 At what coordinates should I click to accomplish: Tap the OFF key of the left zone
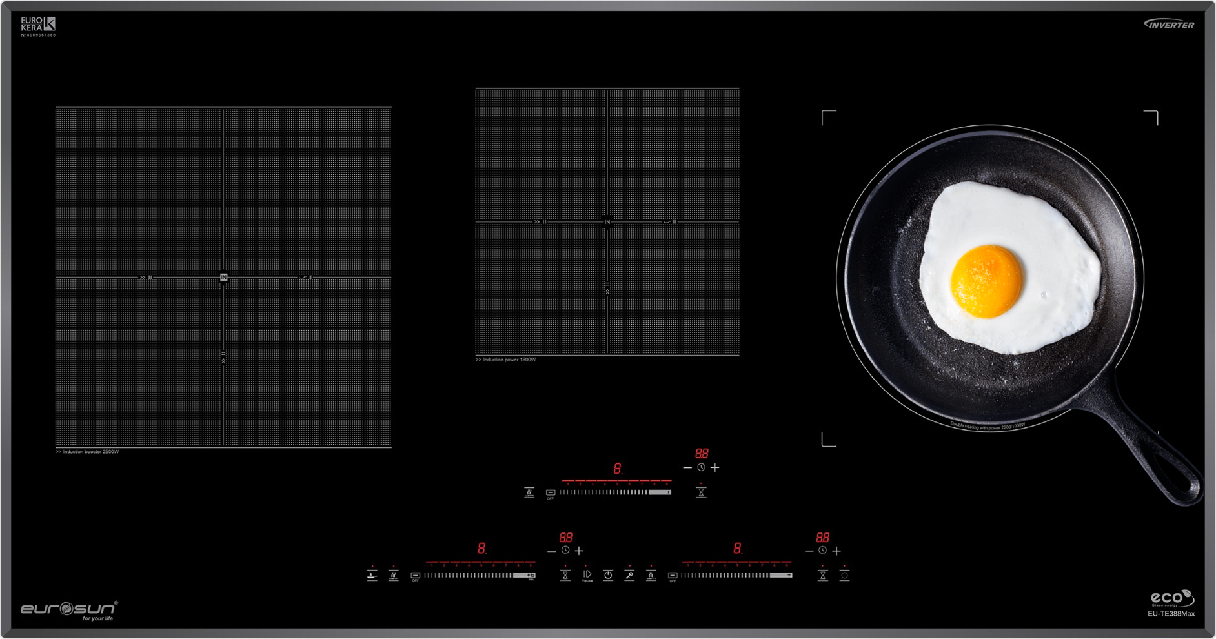416,576
